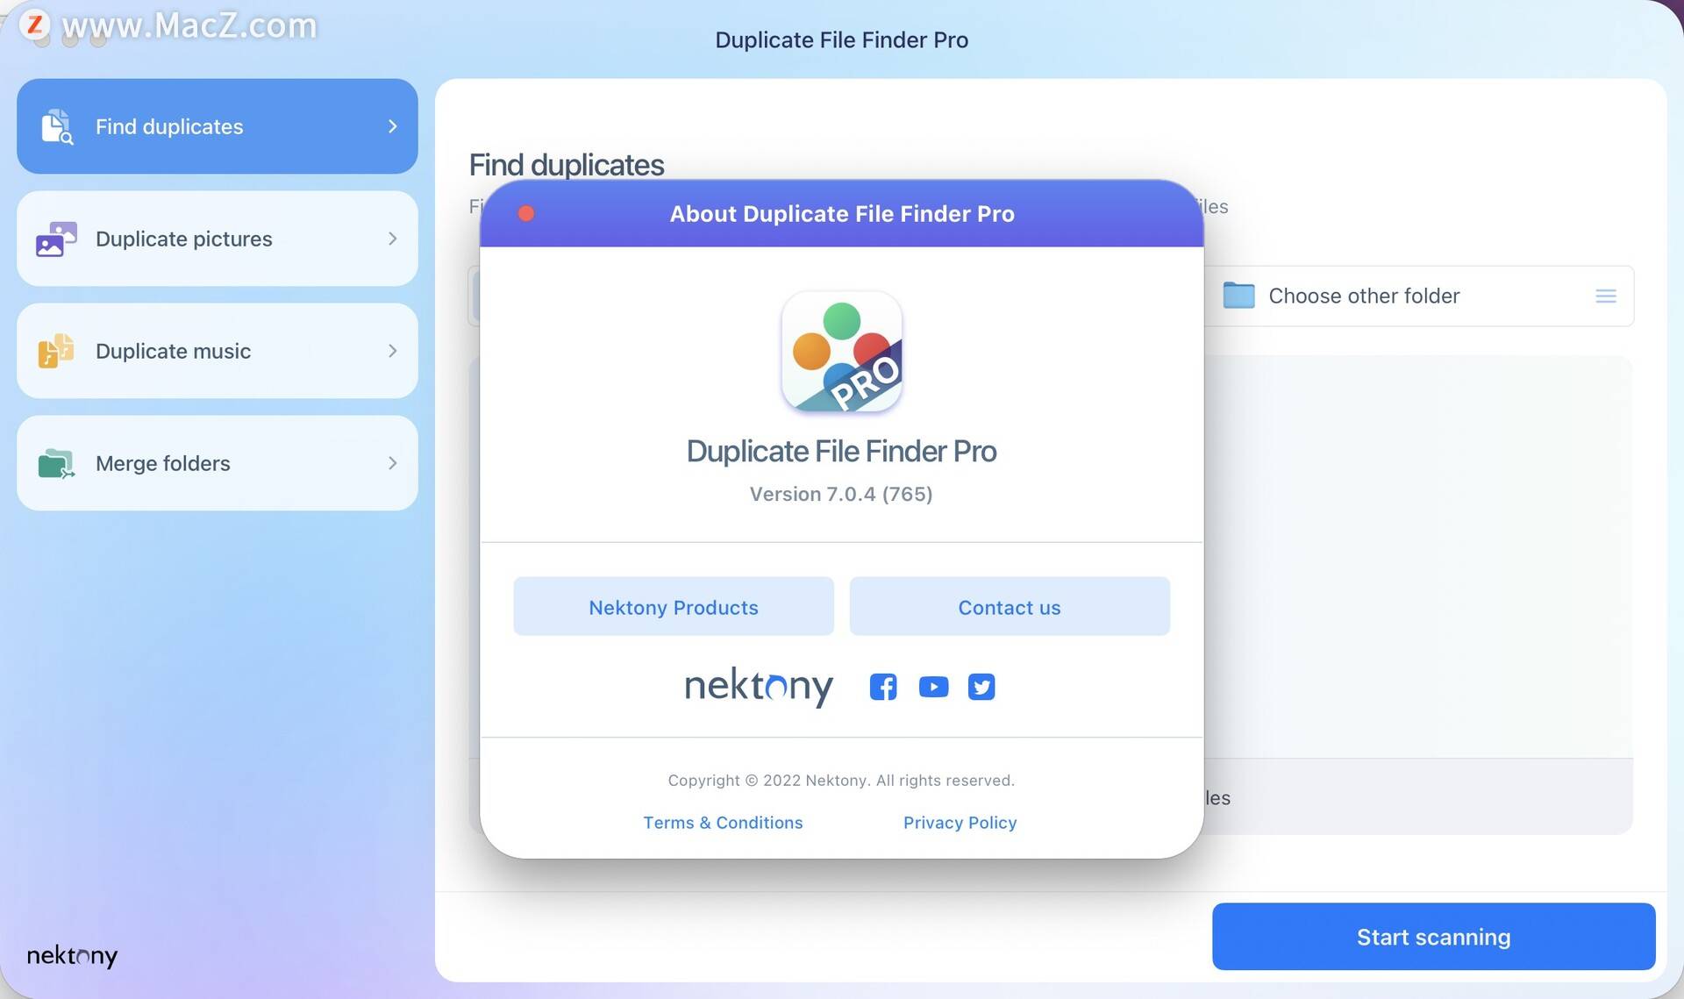
Task: Open the Privacy Policy link
Action: (960, 821)
